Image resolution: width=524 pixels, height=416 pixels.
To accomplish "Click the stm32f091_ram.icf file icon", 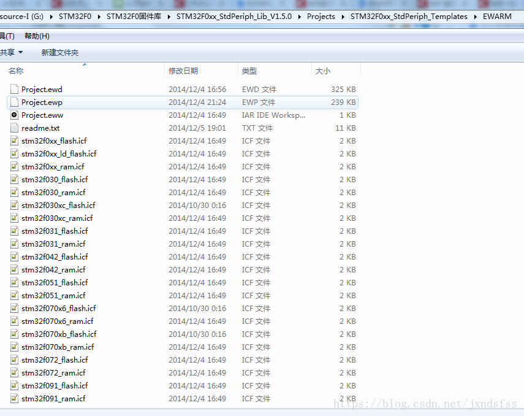I will [x=14, y=398].
